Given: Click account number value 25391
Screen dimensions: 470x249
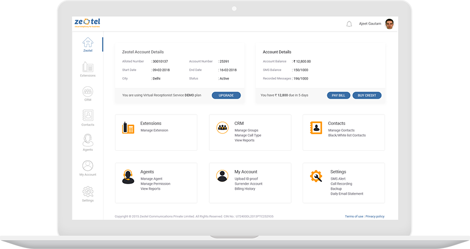Looking at the screenshot, I should [224, 62].
